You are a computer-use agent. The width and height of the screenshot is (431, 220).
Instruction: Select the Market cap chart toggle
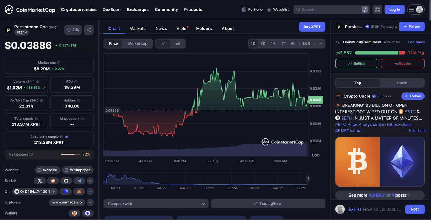pyautogui.click(x=138, y=43)
